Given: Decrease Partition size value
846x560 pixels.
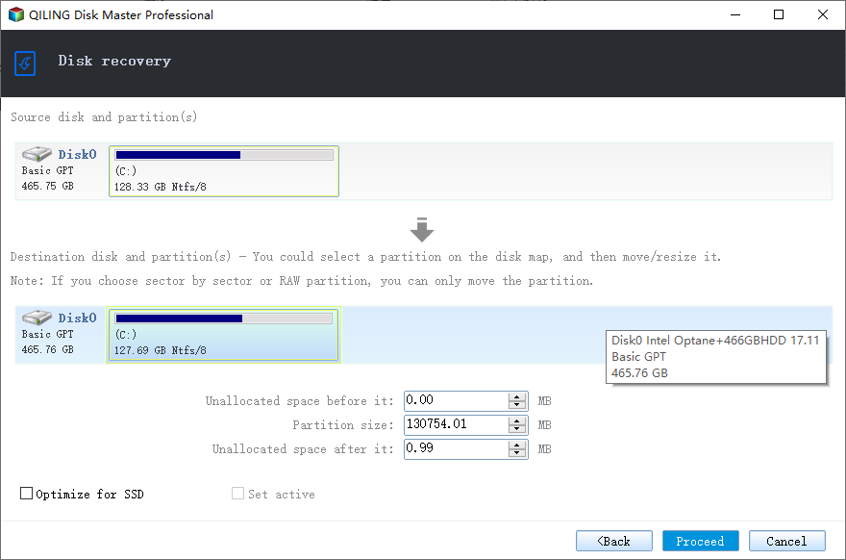Looking at the screenshot, I should 517,429.
